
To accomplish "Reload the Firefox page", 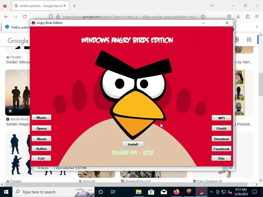I will coord(25,16).
